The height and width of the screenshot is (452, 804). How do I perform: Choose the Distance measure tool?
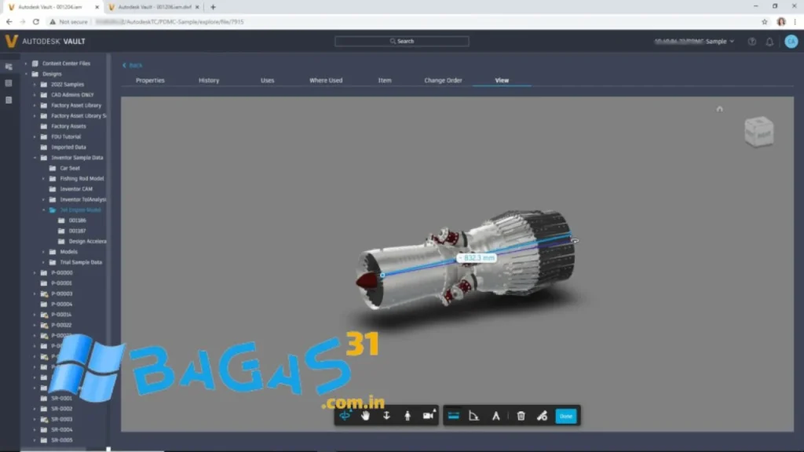tap(453, 416)
